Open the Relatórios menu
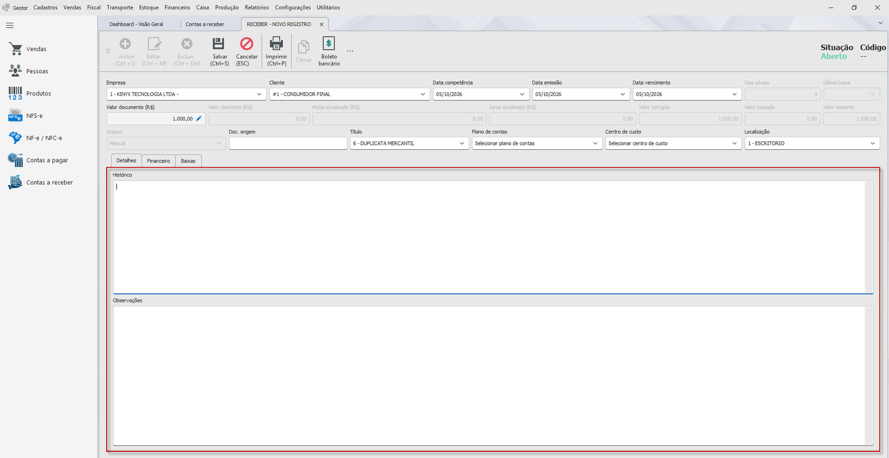Screen dimensions: 889x458 point(257,8)
